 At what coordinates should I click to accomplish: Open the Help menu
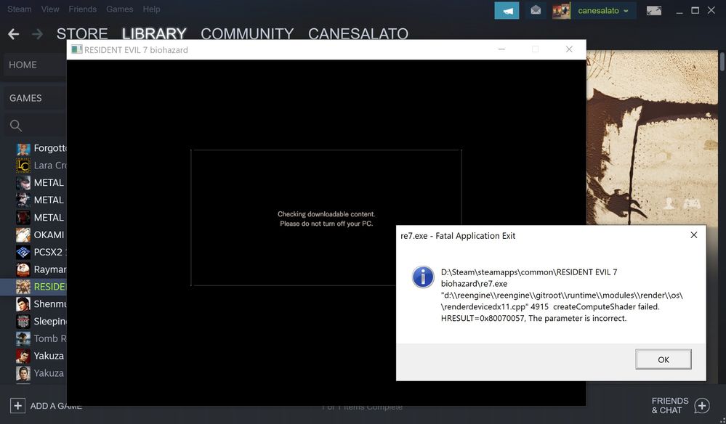point(151,9)
